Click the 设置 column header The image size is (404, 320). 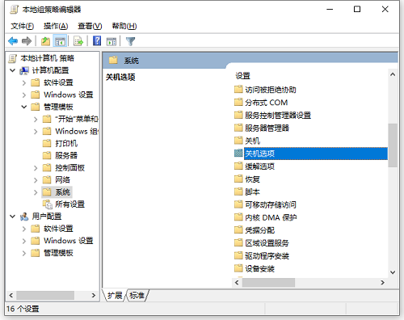242,76
